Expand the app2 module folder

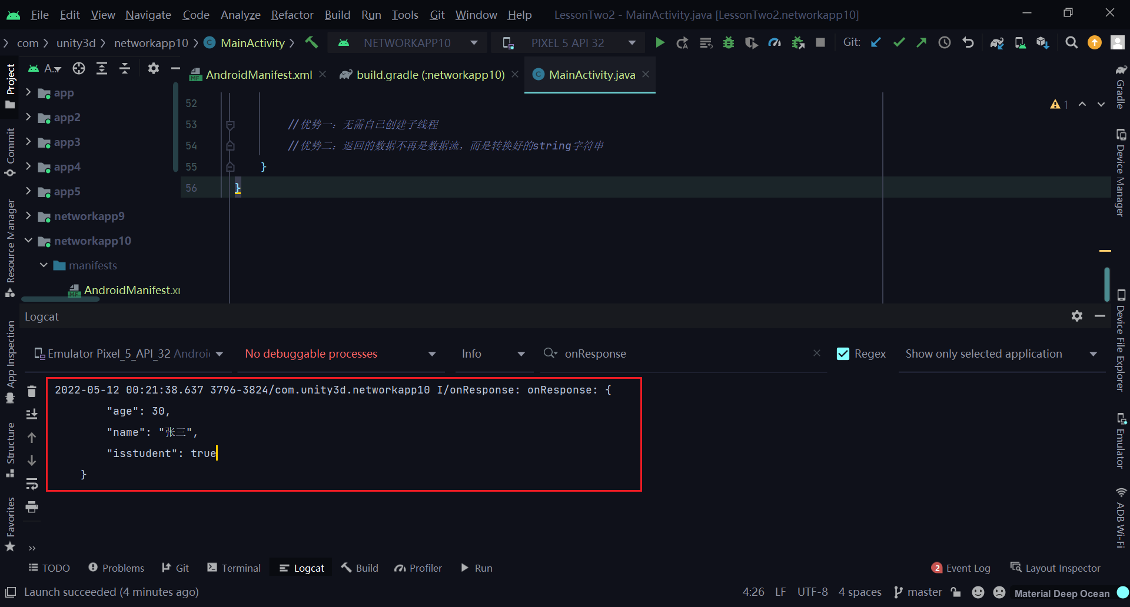pyautogui.click(x=28, y=117)
